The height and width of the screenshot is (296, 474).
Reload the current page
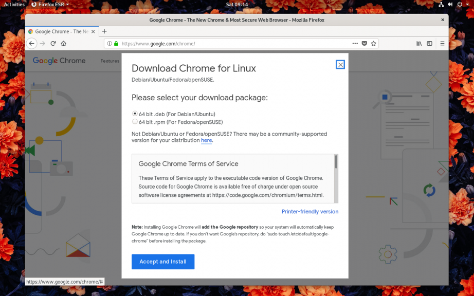click(x=53, y=44)
